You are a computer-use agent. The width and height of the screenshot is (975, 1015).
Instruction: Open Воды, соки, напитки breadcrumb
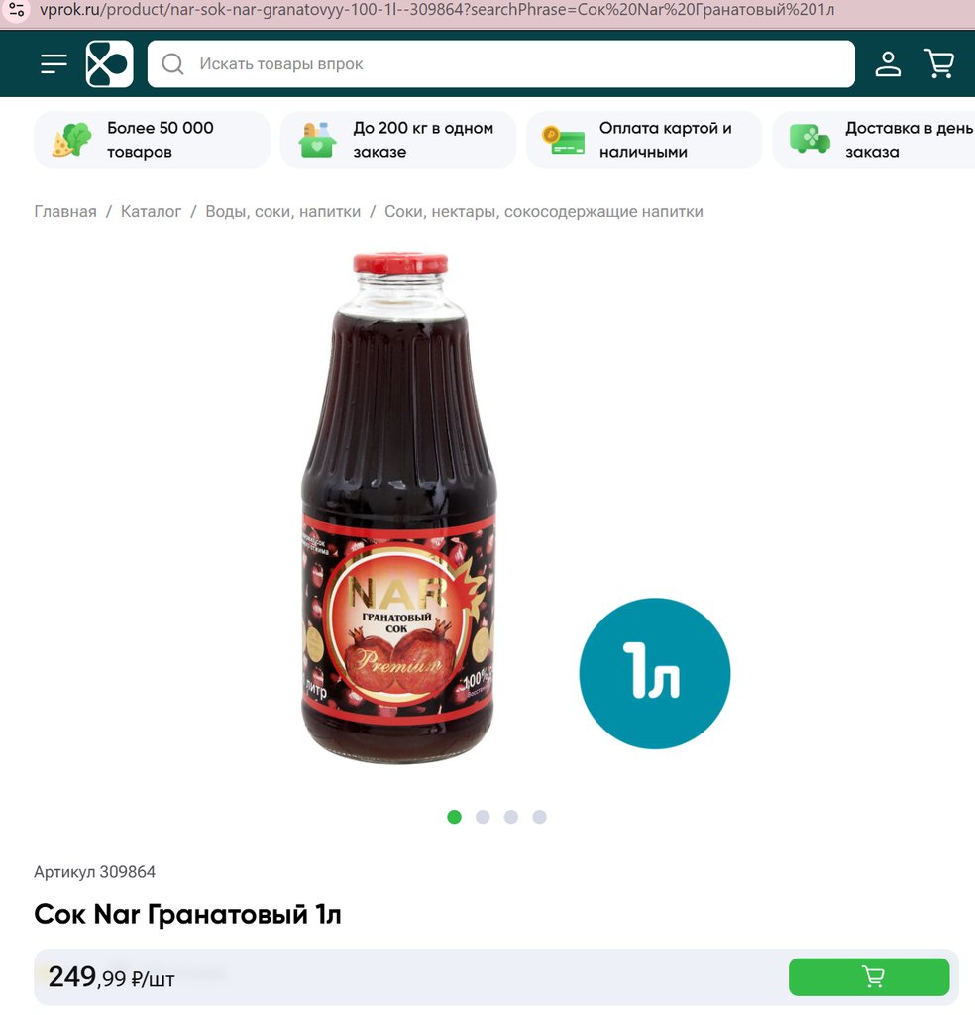(282, 212)
